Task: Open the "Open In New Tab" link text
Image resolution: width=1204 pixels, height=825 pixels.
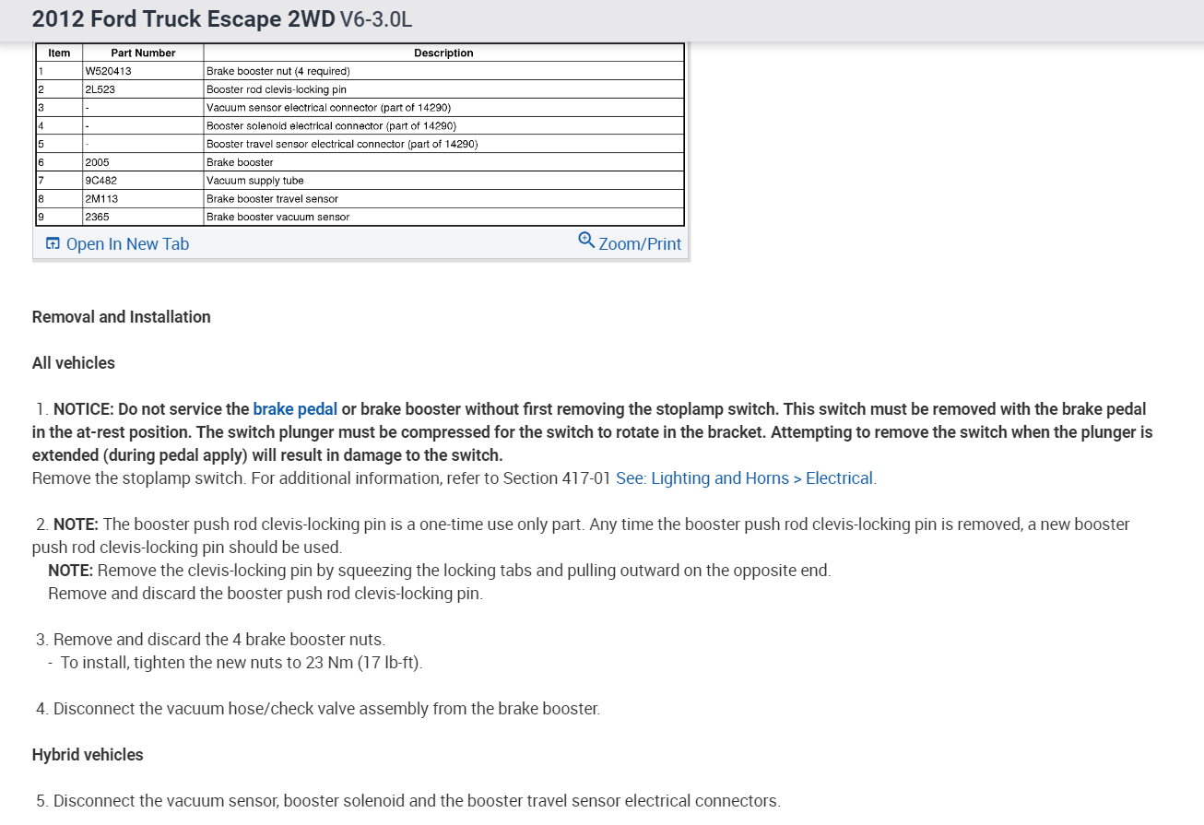Action: pos(127,244)
